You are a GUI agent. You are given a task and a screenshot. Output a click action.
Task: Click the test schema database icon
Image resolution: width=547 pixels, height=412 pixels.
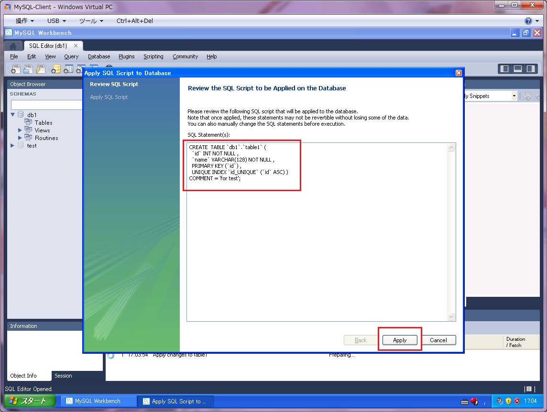pyautogui.click(x=21, y=145)
